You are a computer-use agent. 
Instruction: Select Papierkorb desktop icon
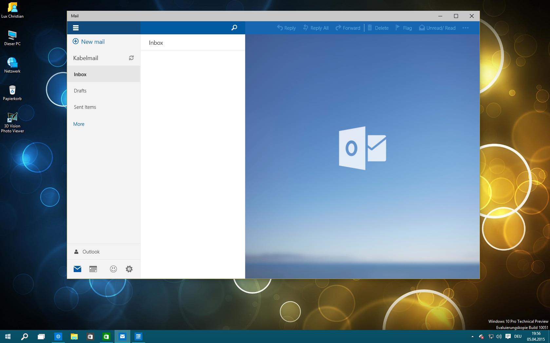pos(12,93)
